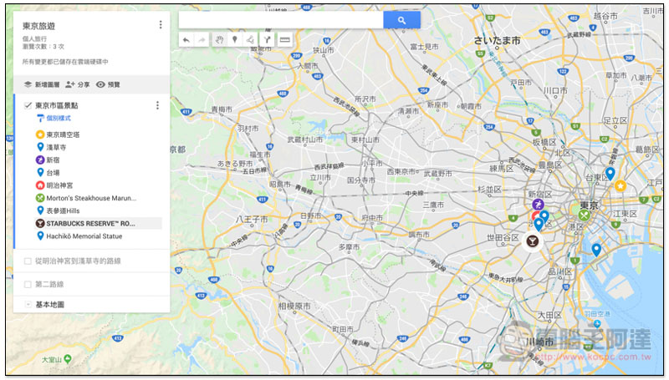
Task: Uncheck the 東京市區景點 layer checkbox
Action: 28,105
